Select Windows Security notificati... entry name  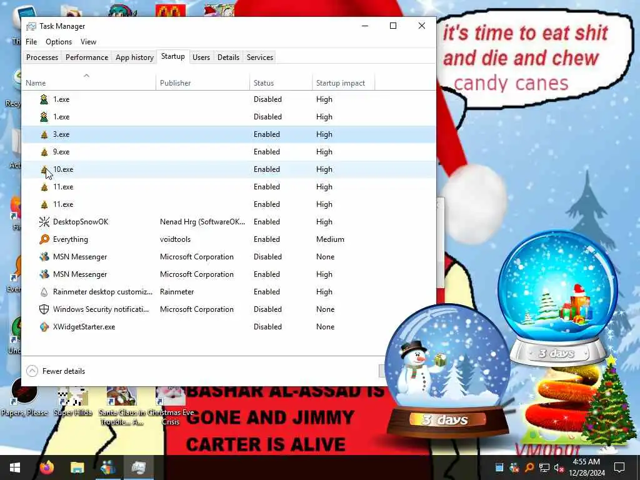click(x=101, y=309)
